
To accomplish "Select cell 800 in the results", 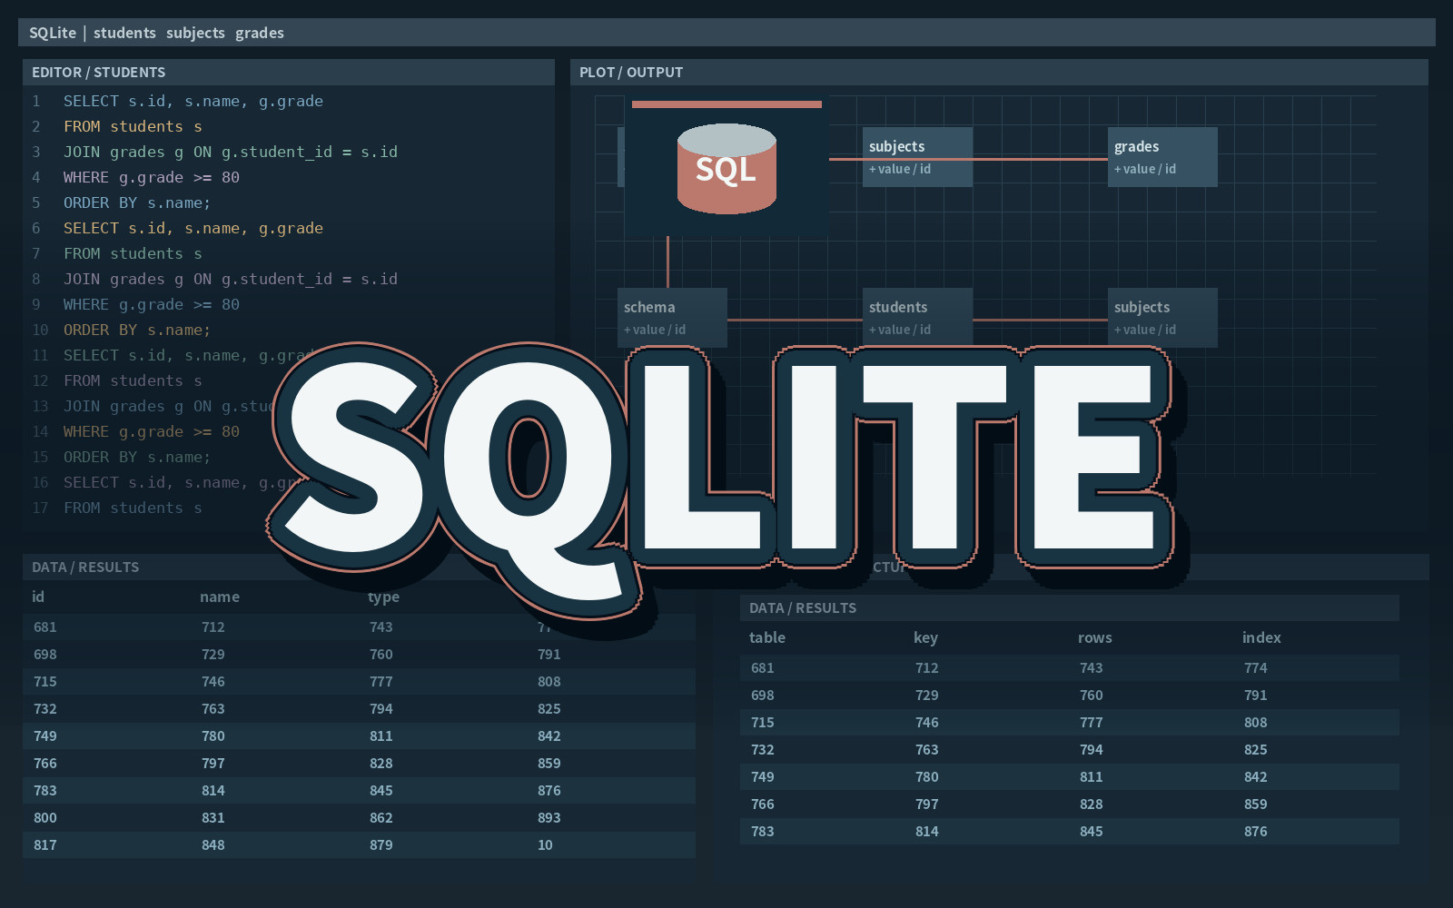I will (x=45, y=817).
